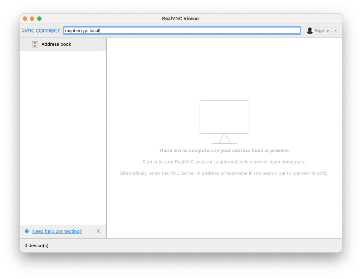Select the VNC Connect branding graphic

coord(41,30)
